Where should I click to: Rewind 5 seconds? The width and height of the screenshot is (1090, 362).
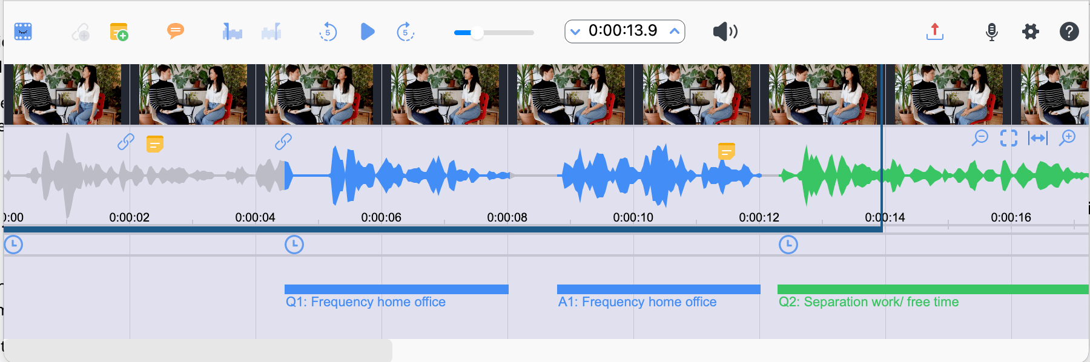328,31
